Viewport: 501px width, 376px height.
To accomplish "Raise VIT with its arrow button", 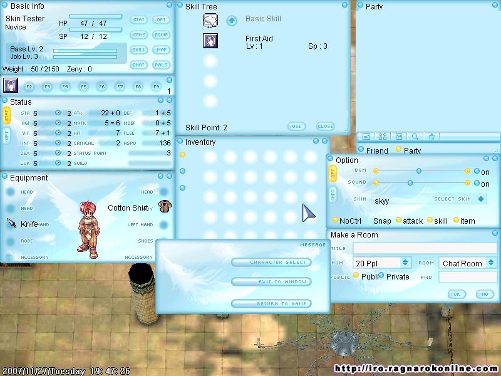I will 58,133.
